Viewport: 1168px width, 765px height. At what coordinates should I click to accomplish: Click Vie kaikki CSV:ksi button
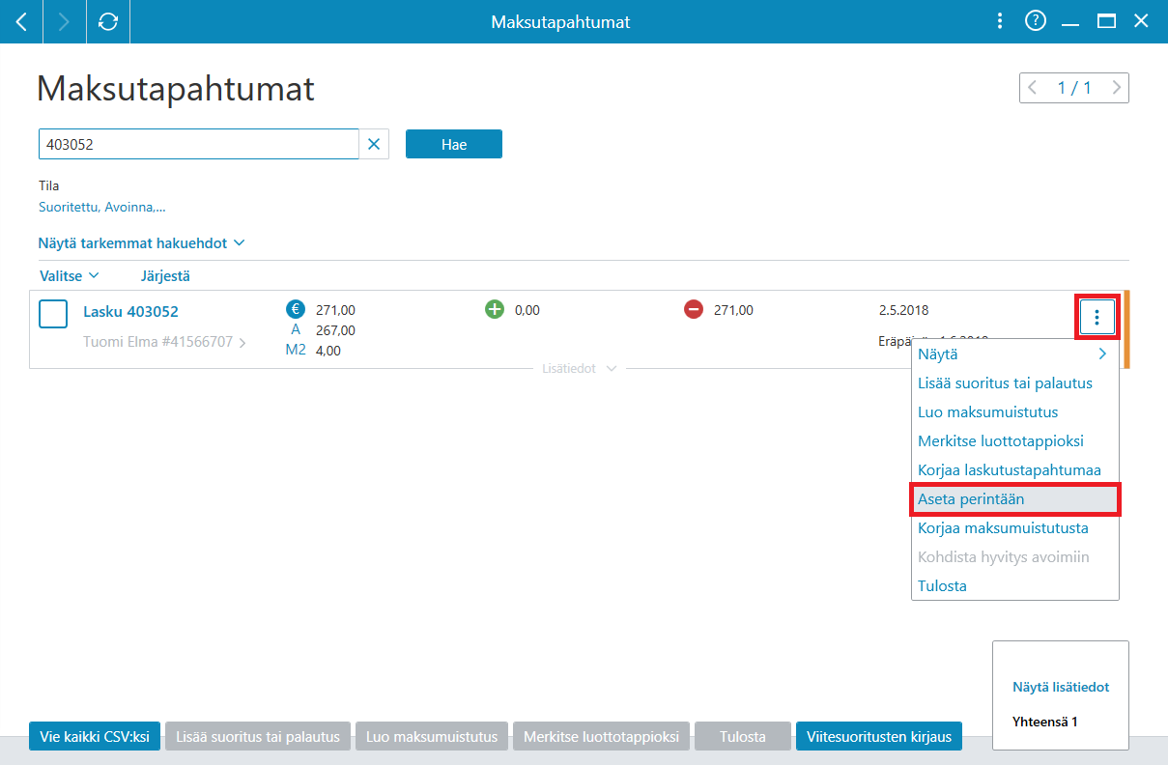coord(95,737)
